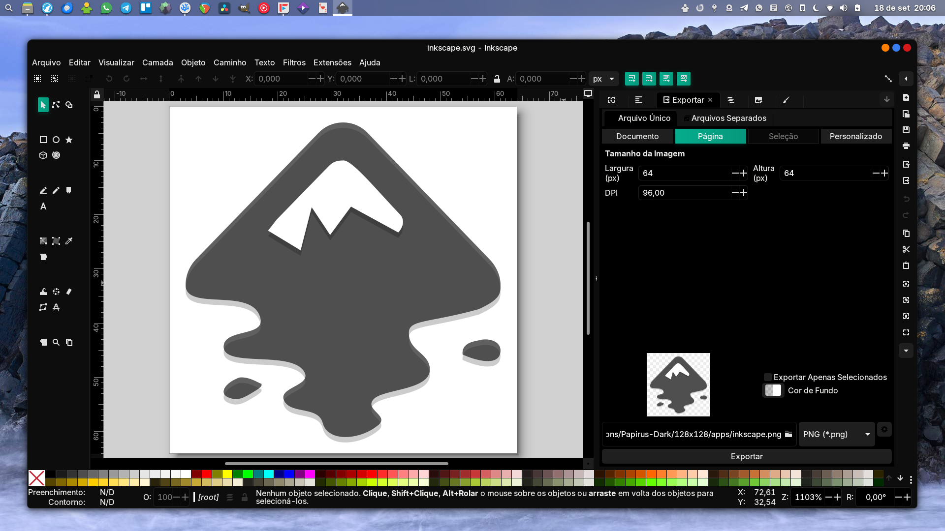Open the PNG export format dropdown
Screen dimensions: 945x531
pyautogui.click(x=836, y=434)
